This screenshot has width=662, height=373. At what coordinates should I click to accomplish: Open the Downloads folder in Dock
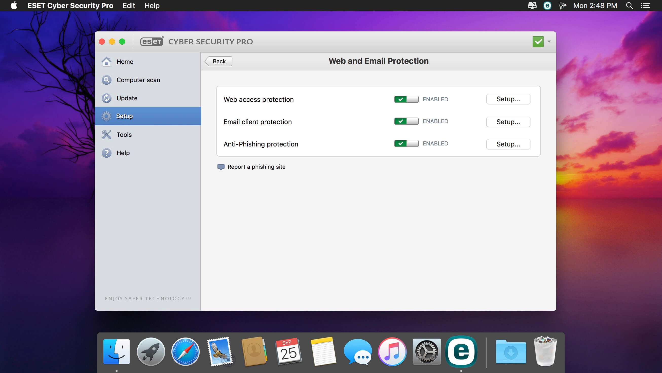click(x=511, y=351)
